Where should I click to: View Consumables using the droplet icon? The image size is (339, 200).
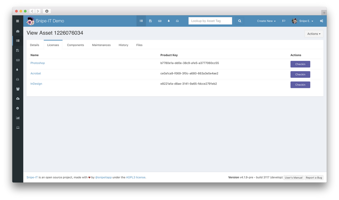17,69
